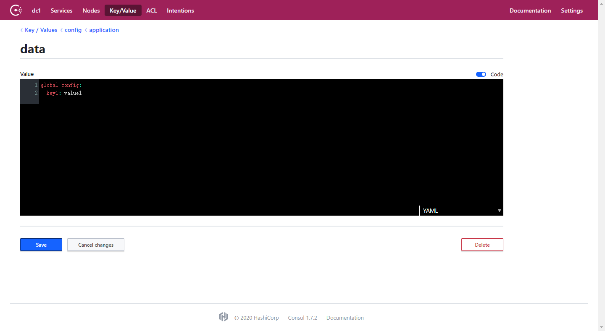Image resolution: width=605 pixels, height=331 pixels.
Task: Open the dc1 datacenter selector
Action: point(36,10)
